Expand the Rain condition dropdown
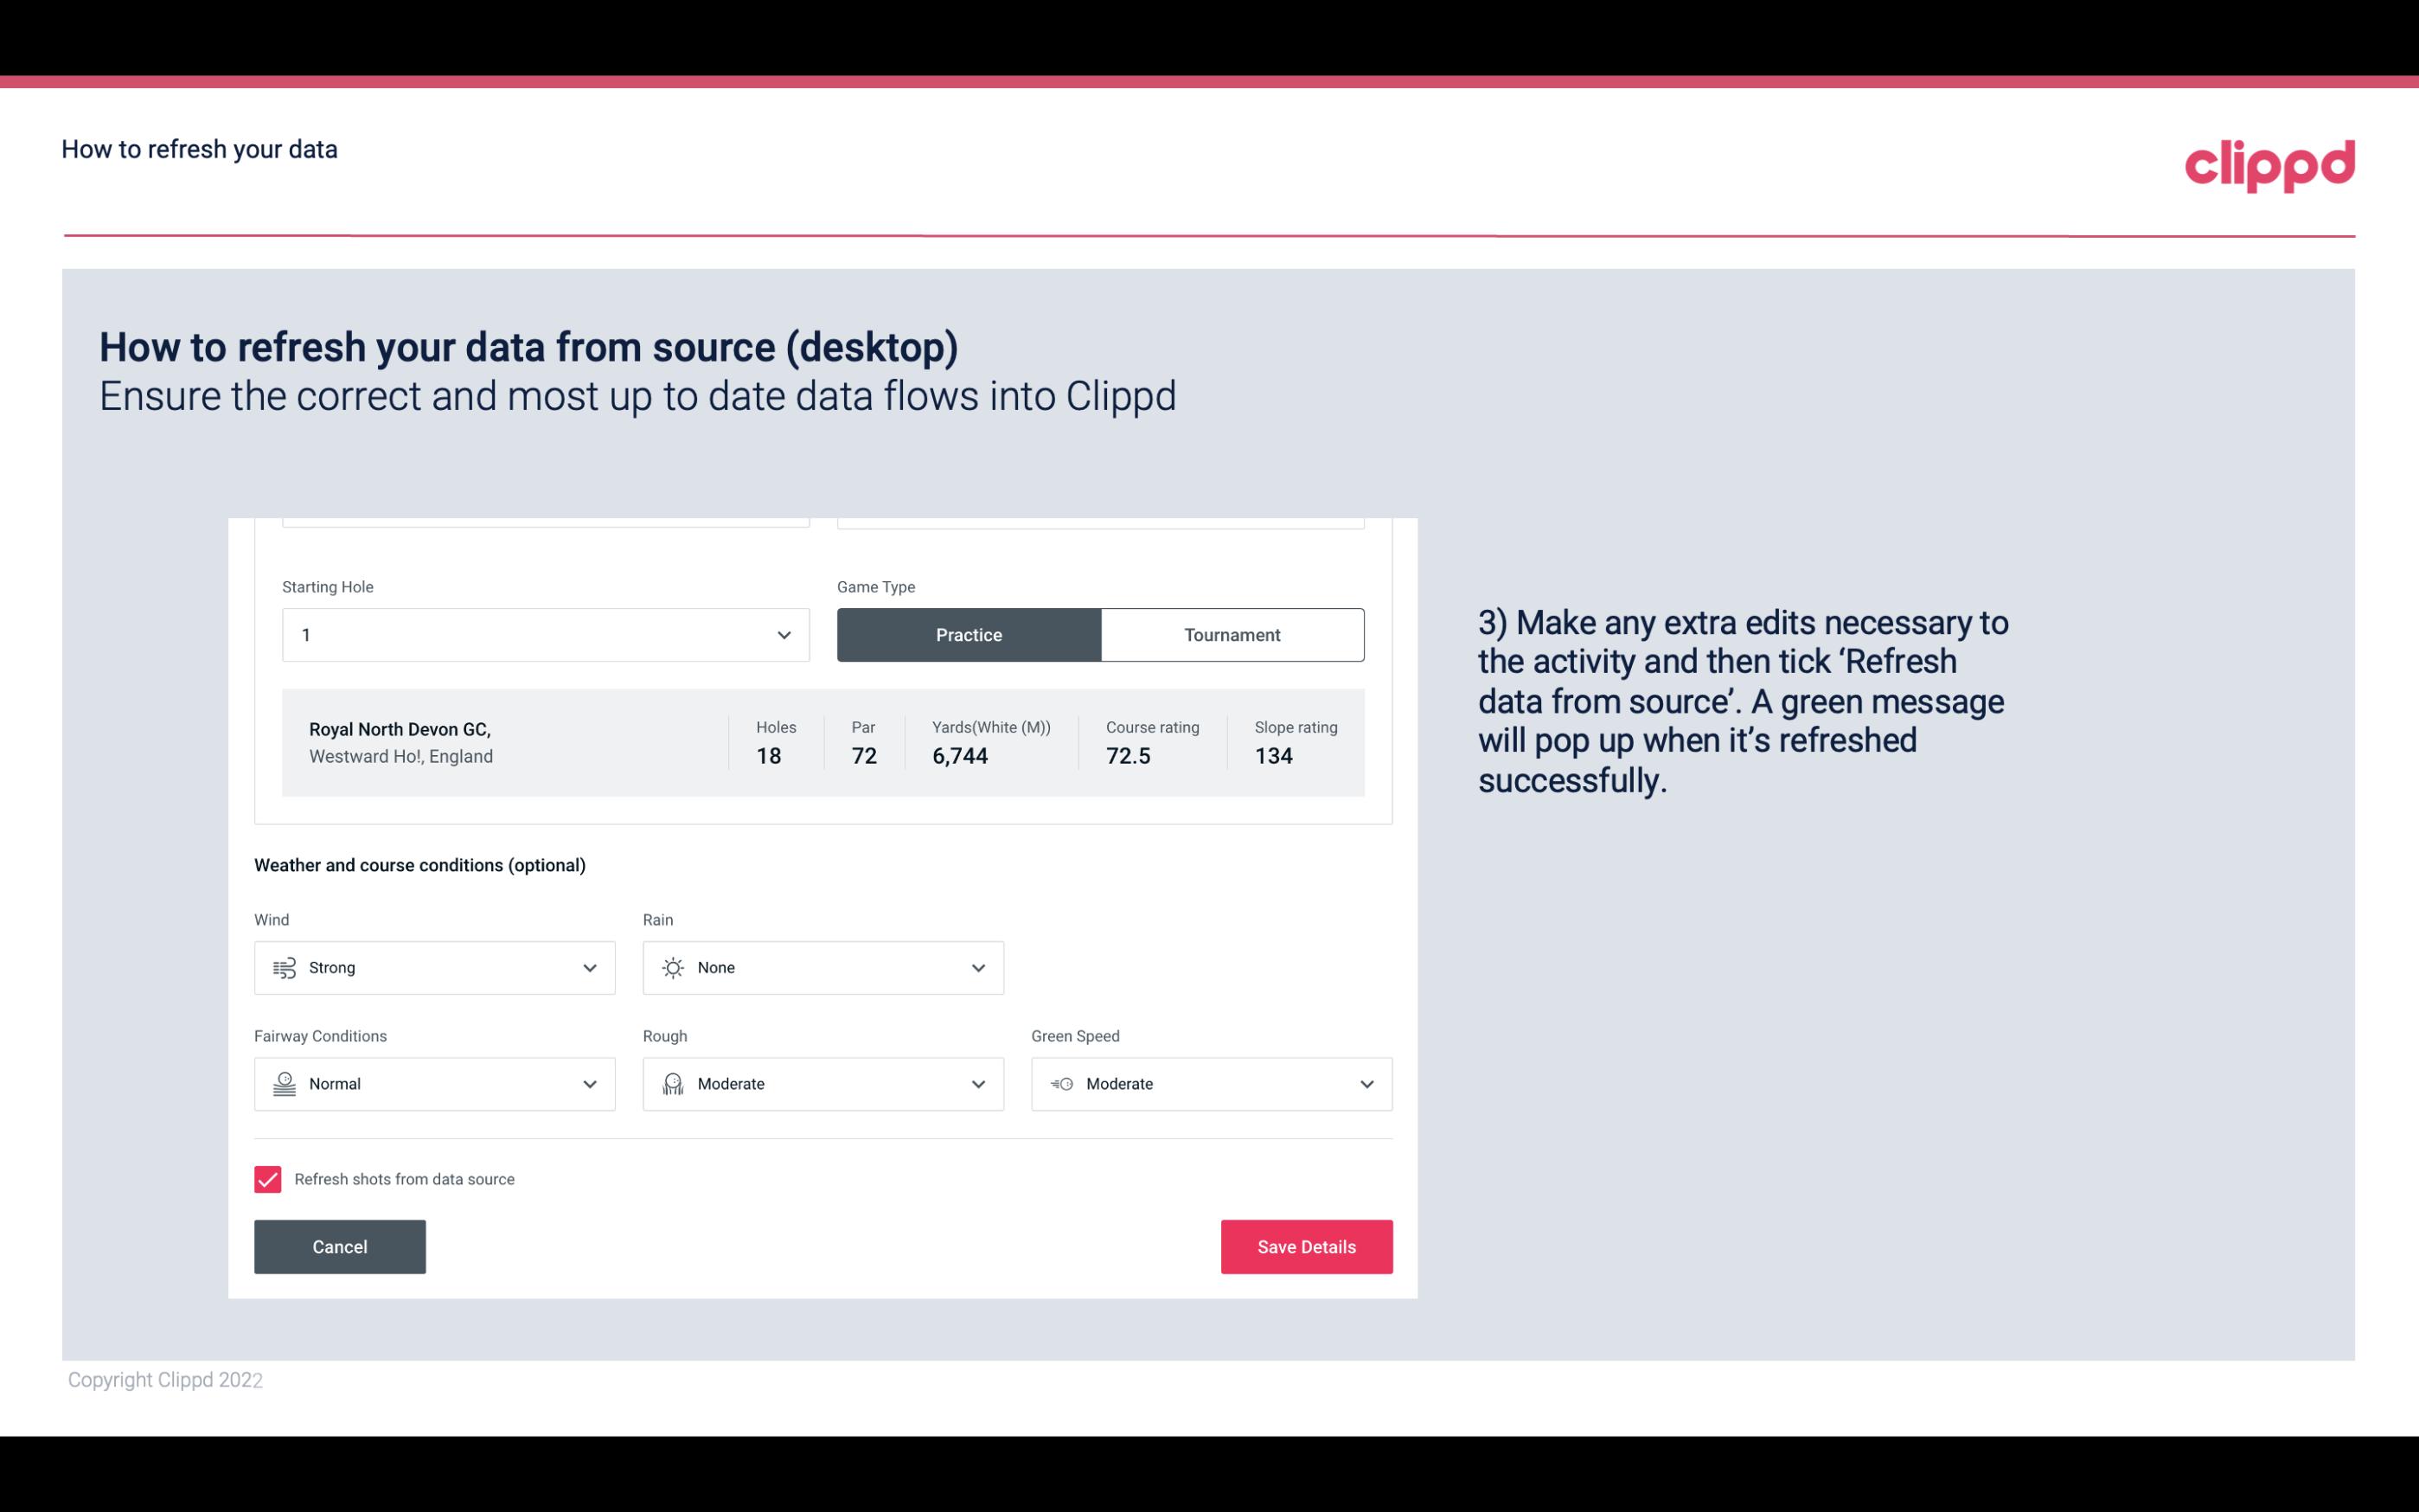2419x1512 pixels. pos(823,967)
